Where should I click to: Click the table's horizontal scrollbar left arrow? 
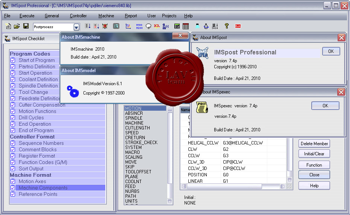click(x=183, y=186)
